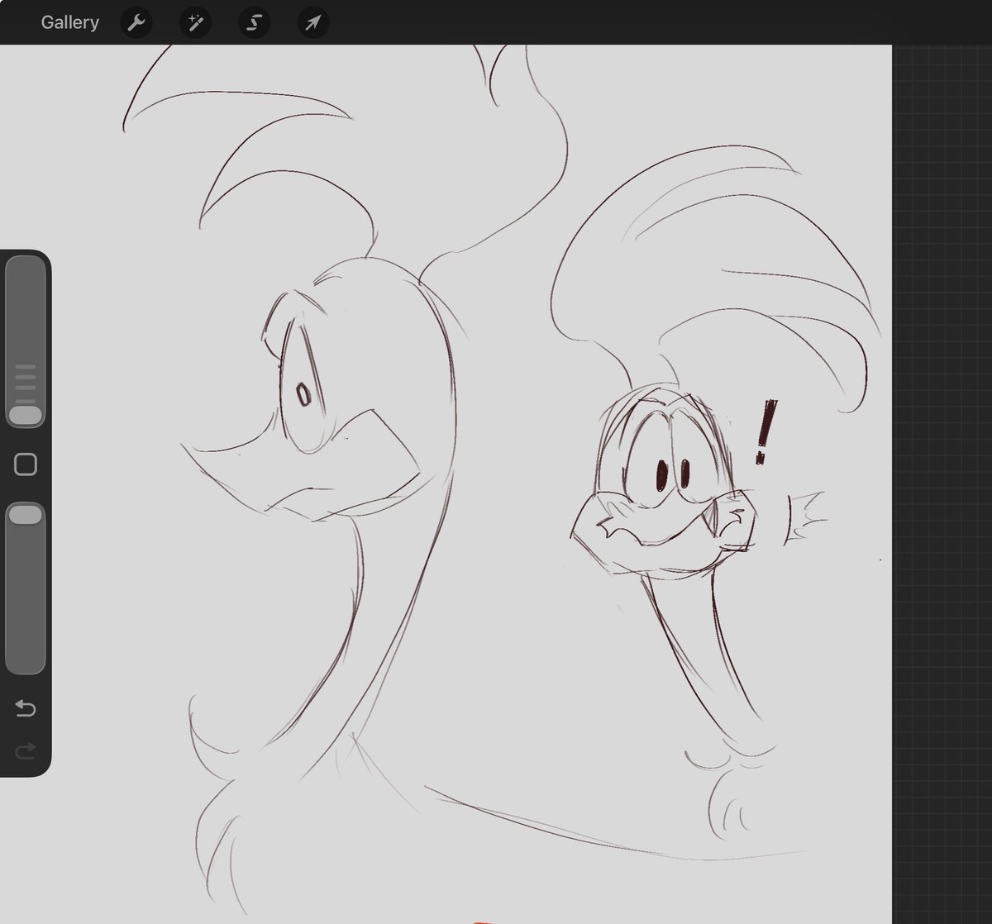
Task: Tap the square modify button in sidebar
Action: pyautogui.click(x=26, y=464)
